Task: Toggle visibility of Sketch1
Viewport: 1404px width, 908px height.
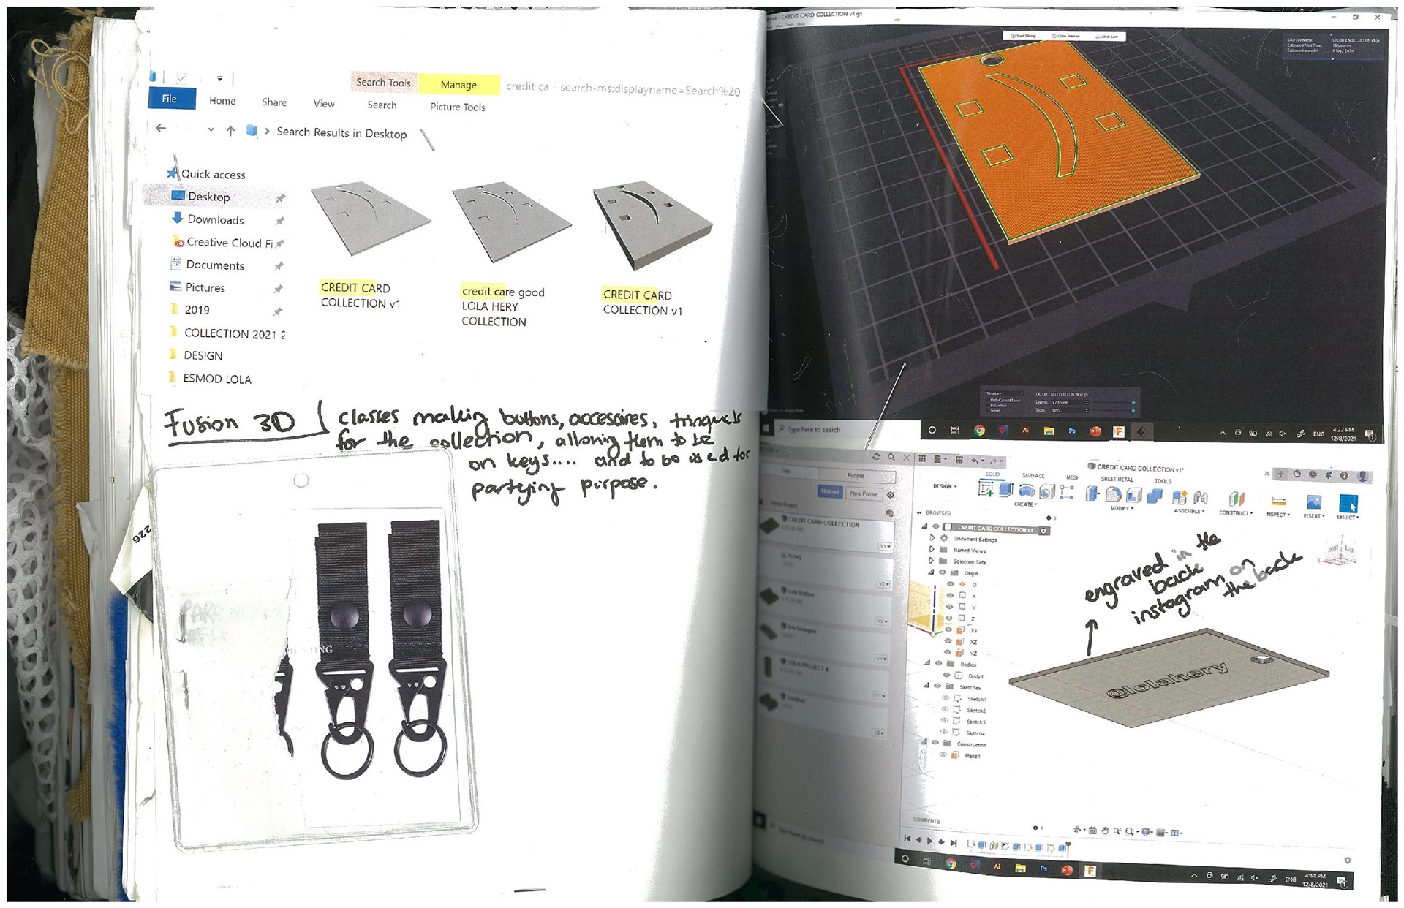Action: [946, 697]
